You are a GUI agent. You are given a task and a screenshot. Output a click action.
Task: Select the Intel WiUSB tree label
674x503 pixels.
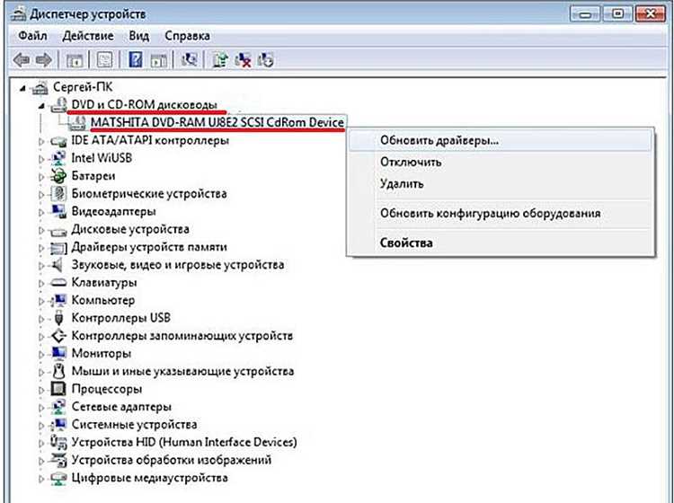(102, 158)
